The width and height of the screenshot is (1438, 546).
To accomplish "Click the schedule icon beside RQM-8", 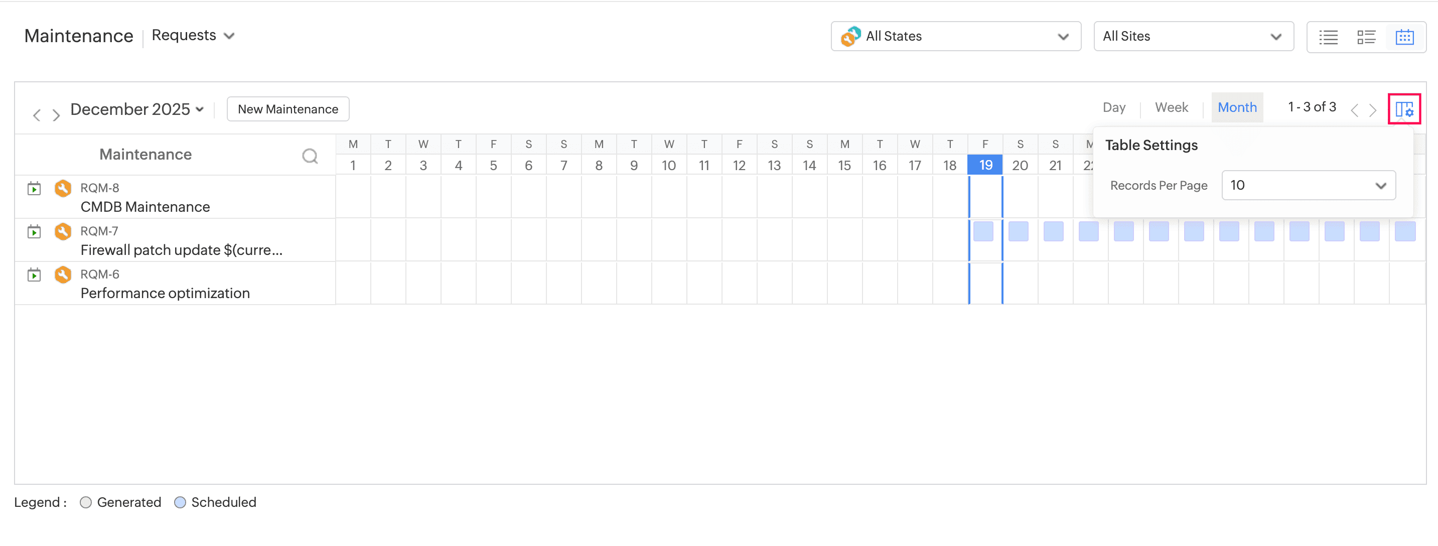I will pos(34,189).
